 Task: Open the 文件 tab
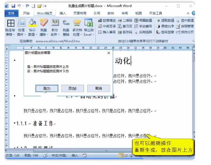tap(11, 13)
